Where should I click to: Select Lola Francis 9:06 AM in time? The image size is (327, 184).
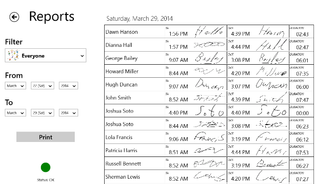coord(178,139)
